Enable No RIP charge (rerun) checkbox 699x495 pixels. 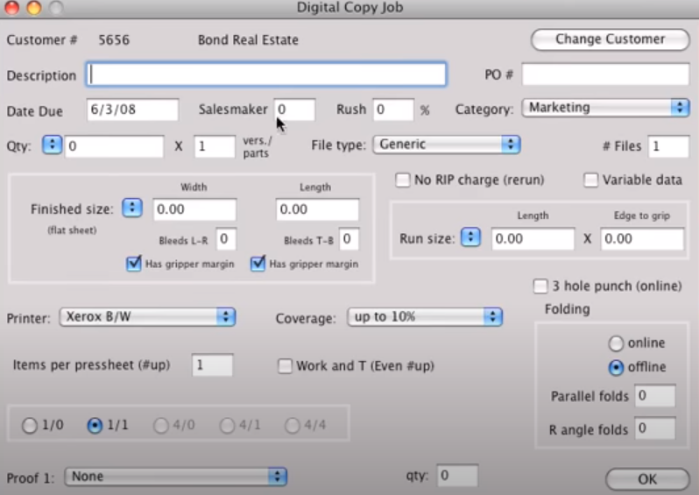tap(403, 180)
